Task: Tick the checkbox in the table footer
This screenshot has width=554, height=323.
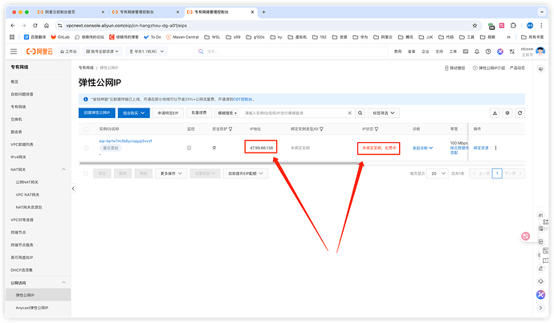Action: click(84, 173)
